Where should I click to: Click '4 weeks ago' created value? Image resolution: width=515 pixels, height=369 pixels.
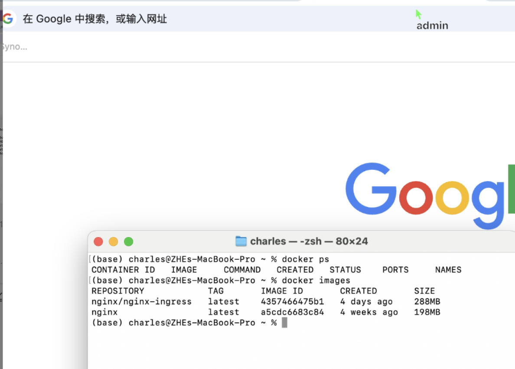point(369,312)
